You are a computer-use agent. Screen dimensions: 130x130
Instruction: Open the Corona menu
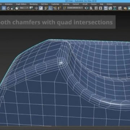pyautogui.click(x=94, y=4)
